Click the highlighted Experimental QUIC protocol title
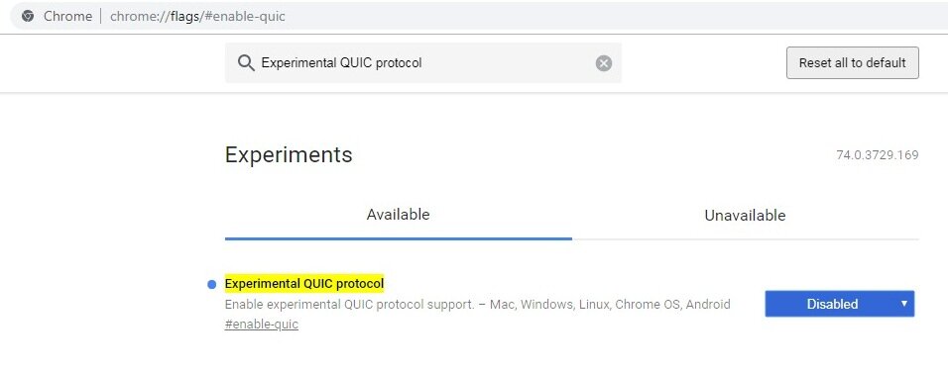 point(304,283)
